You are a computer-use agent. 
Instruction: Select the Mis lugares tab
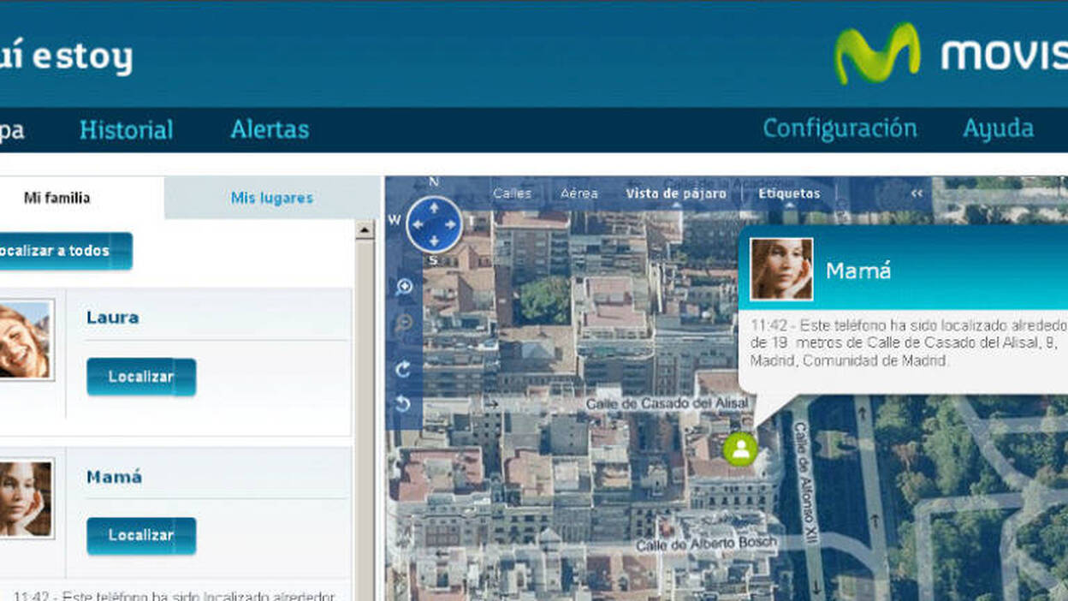(271, 198)
